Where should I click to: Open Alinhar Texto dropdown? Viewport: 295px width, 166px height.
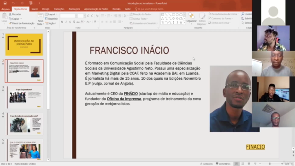tap(139, 19)
